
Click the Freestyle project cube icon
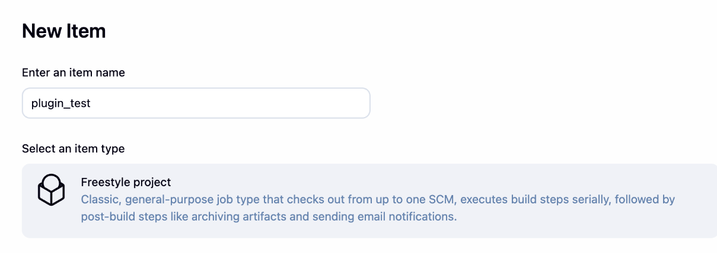point(51,190)
